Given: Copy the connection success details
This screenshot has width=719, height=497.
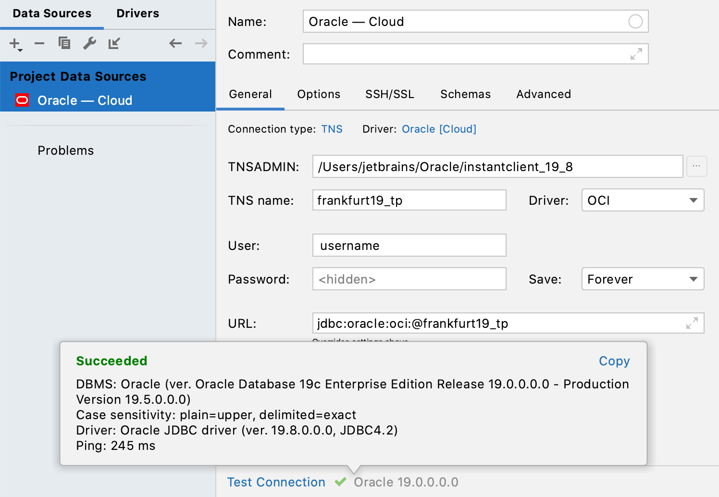Looking at the screenshot, I should pos(614,361).
